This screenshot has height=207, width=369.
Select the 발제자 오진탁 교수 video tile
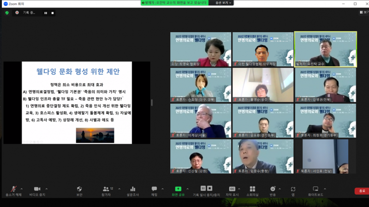click(x=325, y=49)
